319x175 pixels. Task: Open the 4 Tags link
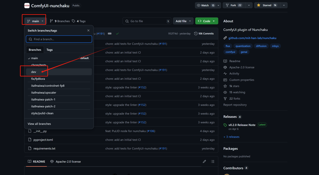point(79,21)
